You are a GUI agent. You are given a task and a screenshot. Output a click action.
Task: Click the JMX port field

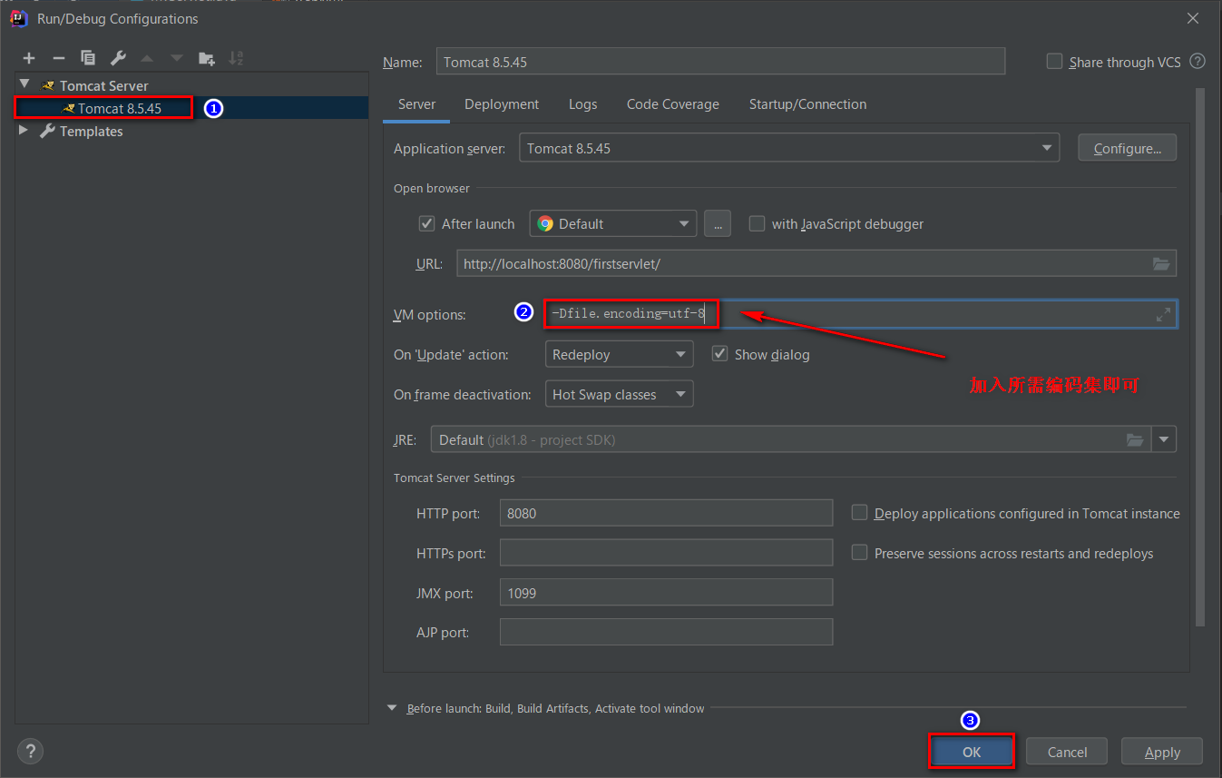(x=666, y=593)
